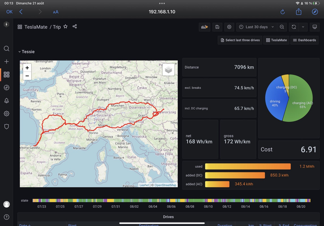Tap the 192.168.1.10 address field

[x=162, y=12]
